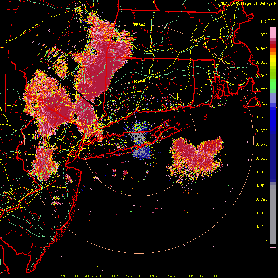Select the 0.573 legend value
The height and width of the screenshot is (278, 278).
(x=262, y=145)
